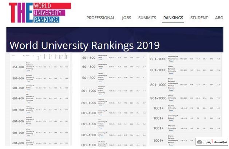The image size is (229, 149).
Task: Click the 351–400 rank cell
Action: pos(18,67)
